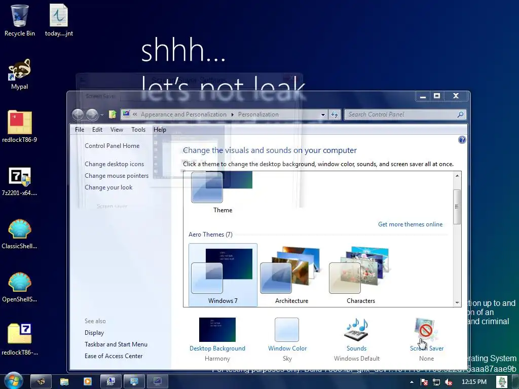519x389 pixels.
Task: Open Windows Explorer from the taskbar
Action: coord(64,381)
